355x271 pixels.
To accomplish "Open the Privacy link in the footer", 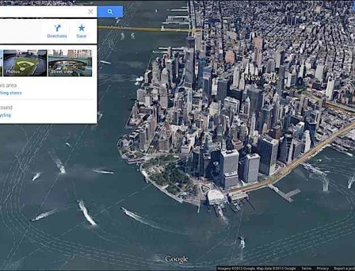I will pos(323,268).
